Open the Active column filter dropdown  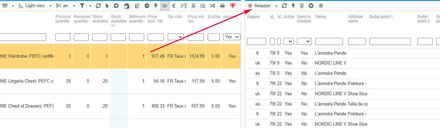pyautogui.click(x=288, y=41)
